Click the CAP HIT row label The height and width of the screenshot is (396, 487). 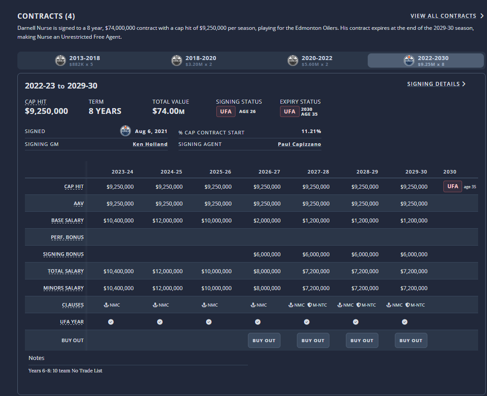point(74,187)
